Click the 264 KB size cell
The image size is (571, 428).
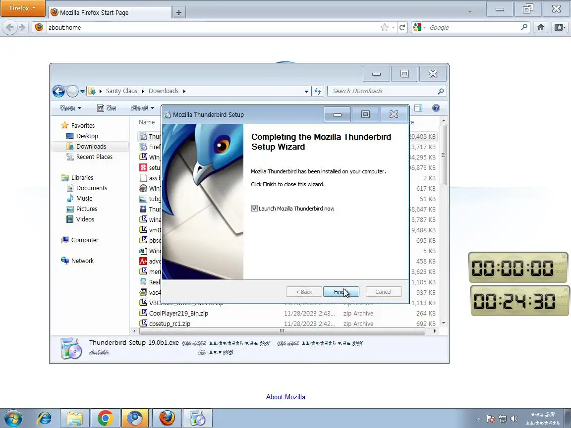426,314
